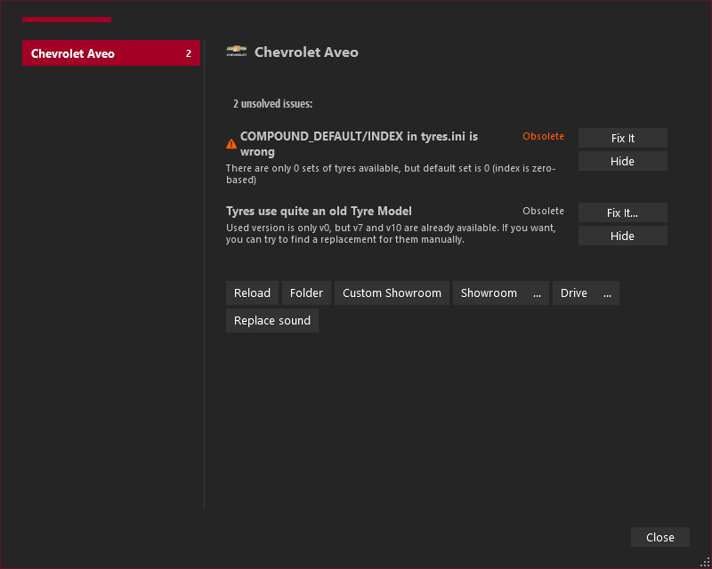Click the 'Tyres use quite an old Tyre Model' title
712x569 pixels.
tap(319, 211)
